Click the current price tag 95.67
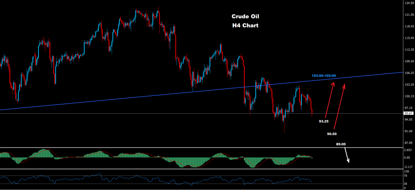This screenshot has width=415, height=190. (x=408, y=113)
